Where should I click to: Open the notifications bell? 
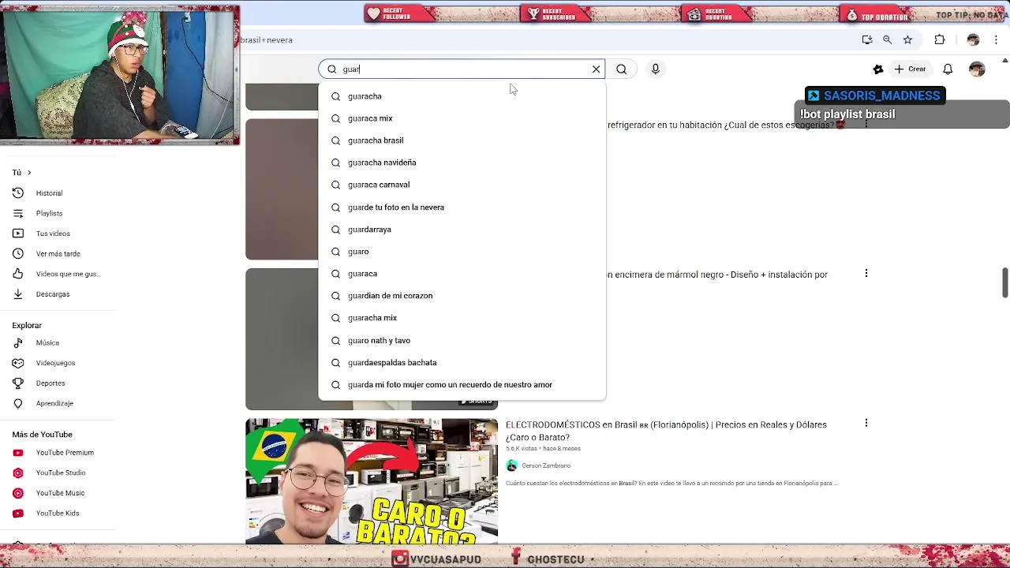[x=948, y=69]
